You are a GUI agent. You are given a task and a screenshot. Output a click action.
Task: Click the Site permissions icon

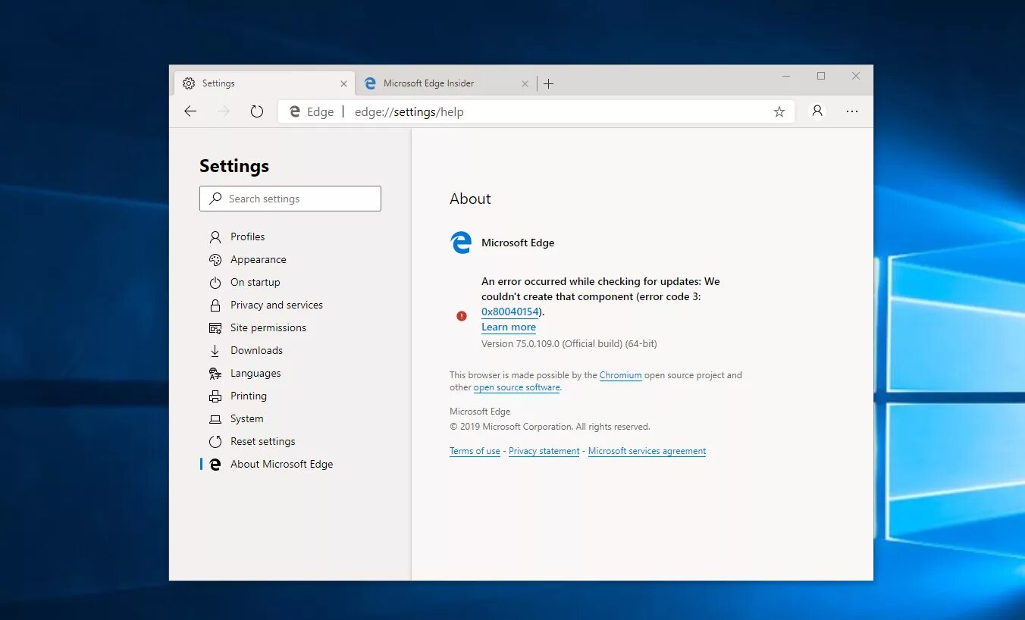coord(215,327)
